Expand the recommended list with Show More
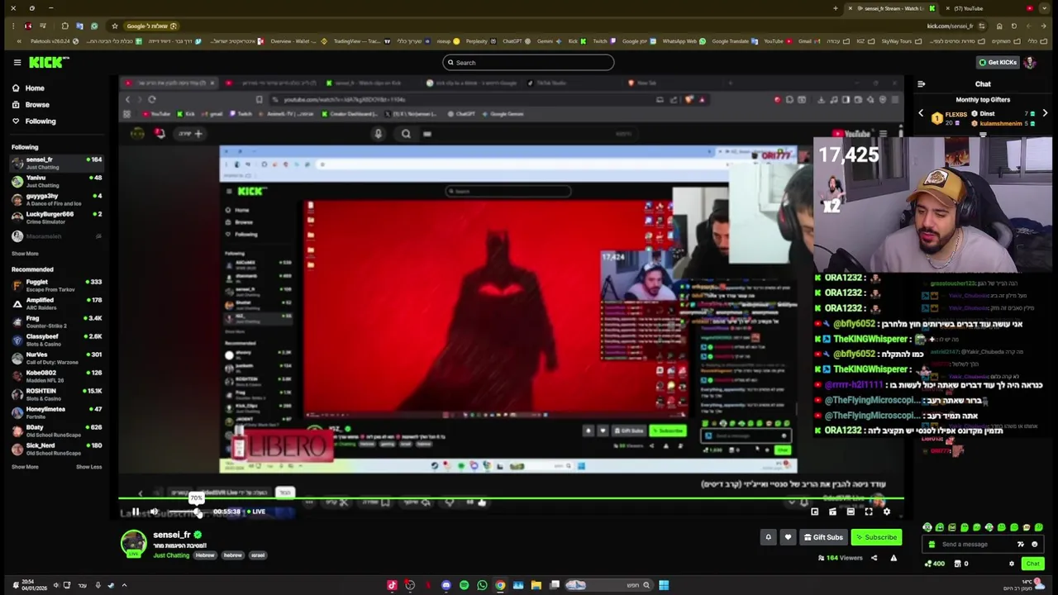The image size is (1058, 595). [25, 467]
